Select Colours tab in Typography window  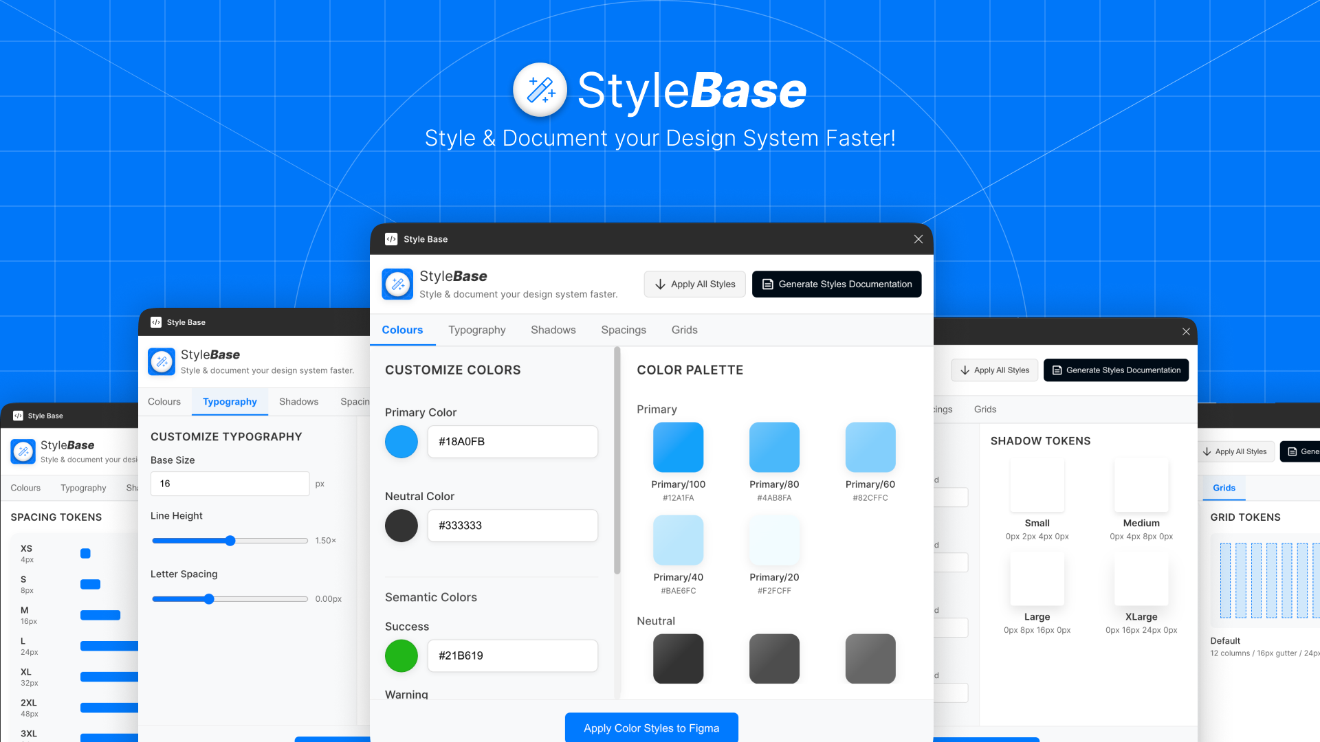coord(164,401)
